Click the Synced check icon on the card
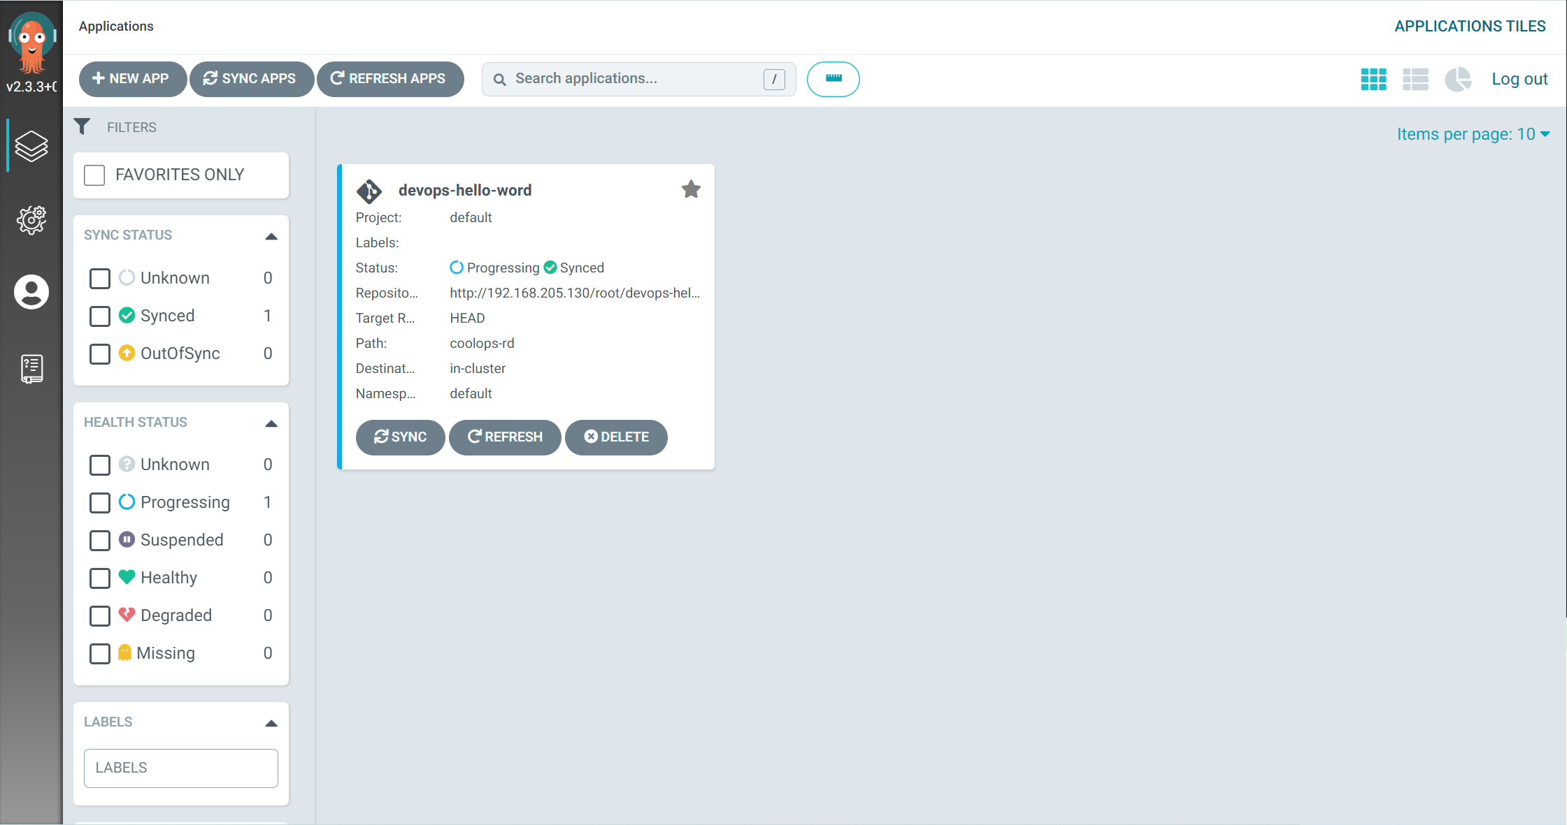 [550, 268]
